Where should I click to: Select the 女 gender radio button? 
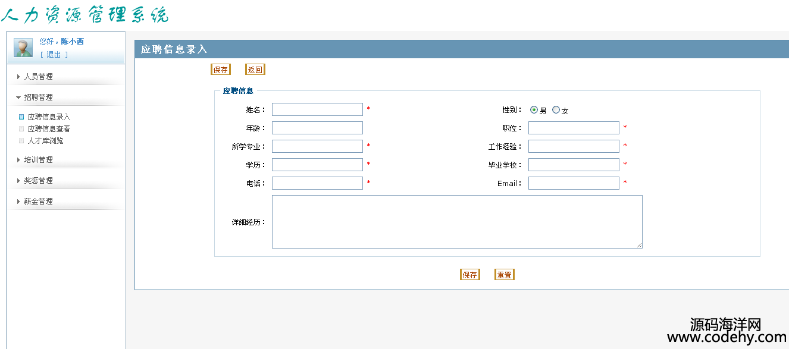pyautogui.click(x=556, y=110)
